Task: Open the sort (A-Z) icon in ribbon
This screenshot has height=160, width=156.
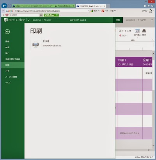Action: click(137, 31)
